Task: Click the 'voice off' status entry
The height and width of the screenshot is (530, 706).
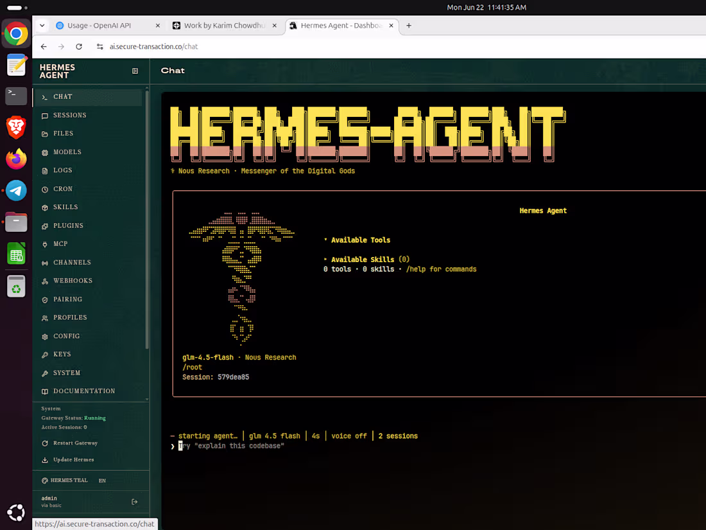Action: [x=349, y=436]
